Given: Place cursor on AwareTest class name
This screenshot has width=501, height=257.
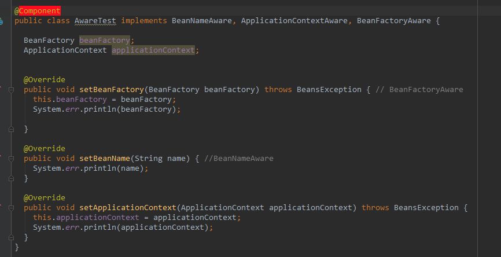Looking at the screenshot, I should point(95,21).
